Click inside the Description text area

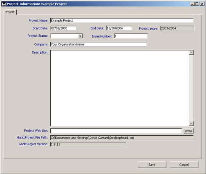[x=120, y=88]
